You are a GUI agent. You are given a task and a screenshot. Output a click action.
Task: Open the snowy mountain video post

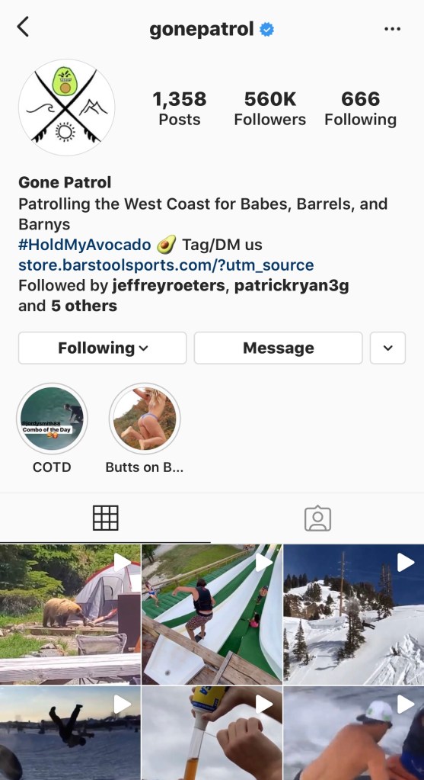tap(353, 615)
